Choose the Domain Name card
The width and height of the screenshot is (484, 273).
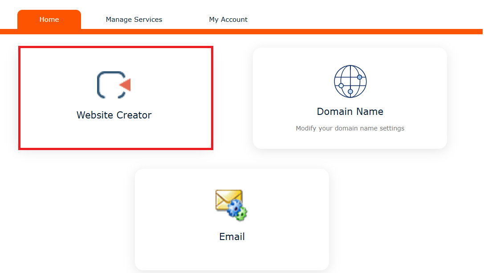[350, 98]
